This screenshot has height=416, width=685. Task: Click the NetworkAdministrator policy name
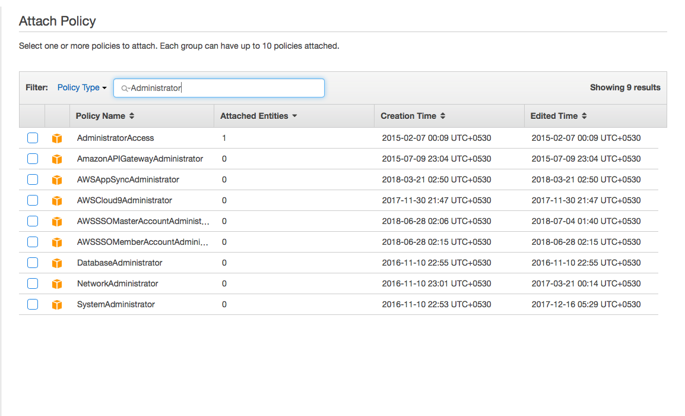point(118,283)
